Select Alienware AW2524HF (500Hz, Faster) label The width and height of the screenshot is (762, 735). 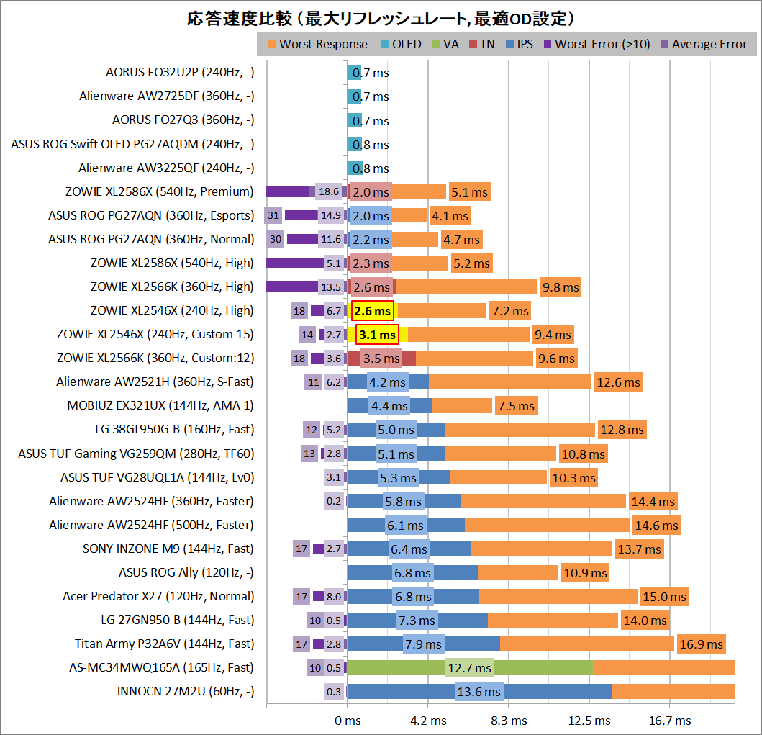pos(151,526)
